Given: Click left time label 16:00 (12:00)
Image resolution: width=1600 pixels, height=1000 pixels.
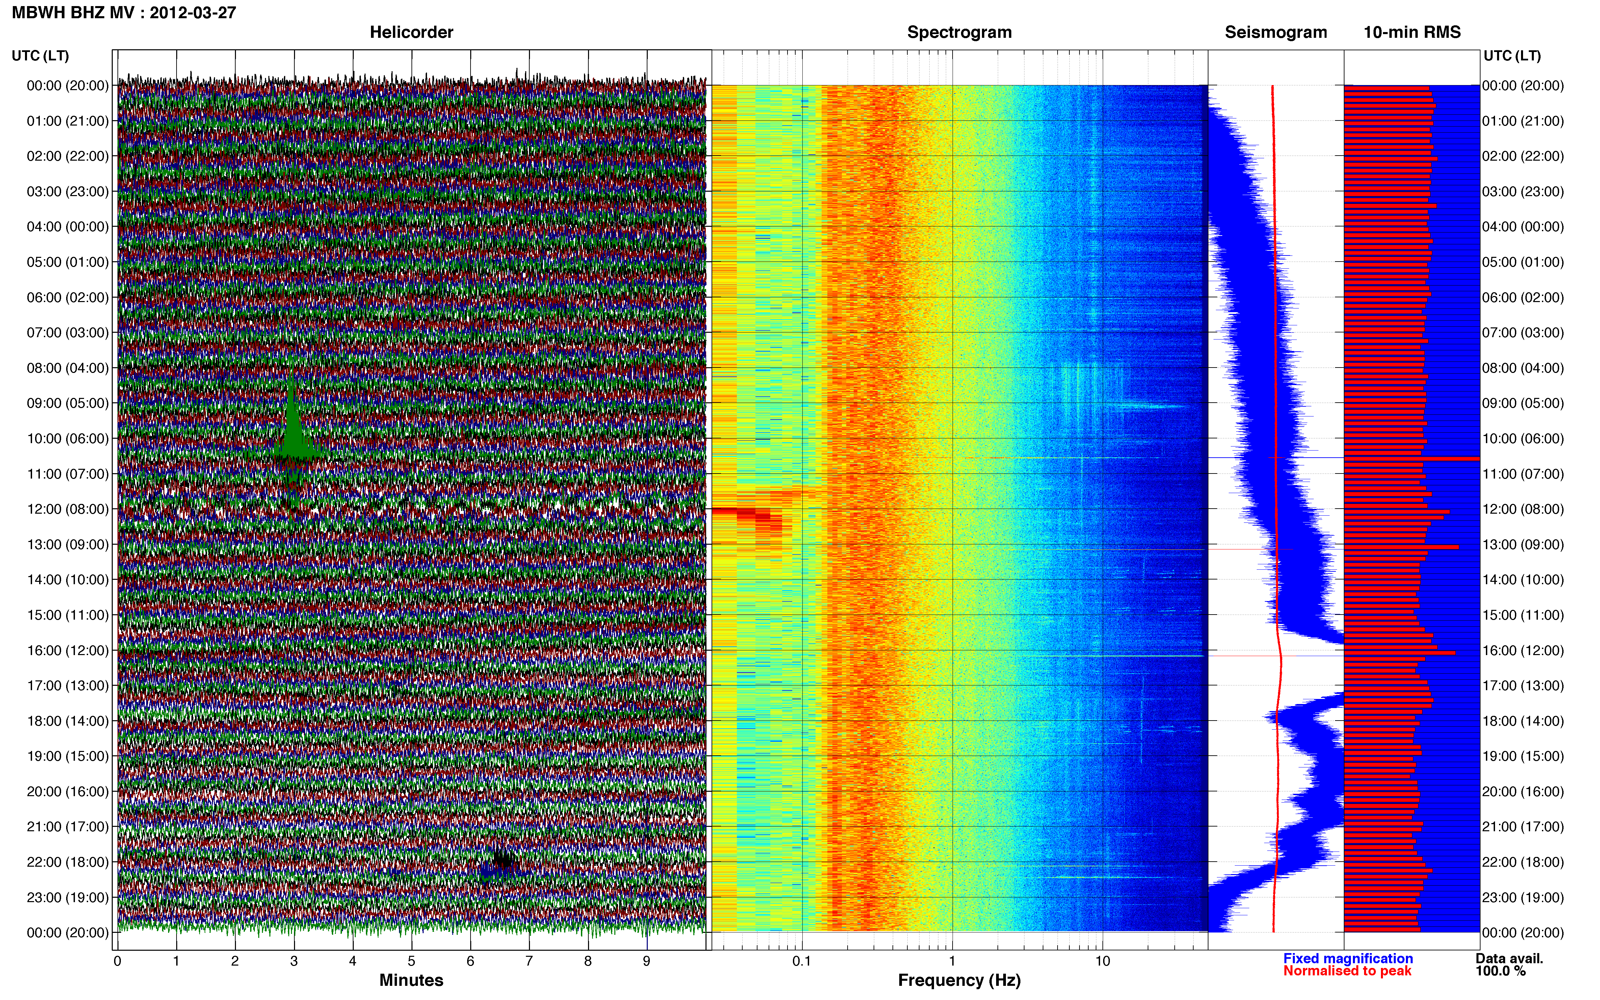Looking at the screenshot, I should pyautogui.click(x=68, y=650).
